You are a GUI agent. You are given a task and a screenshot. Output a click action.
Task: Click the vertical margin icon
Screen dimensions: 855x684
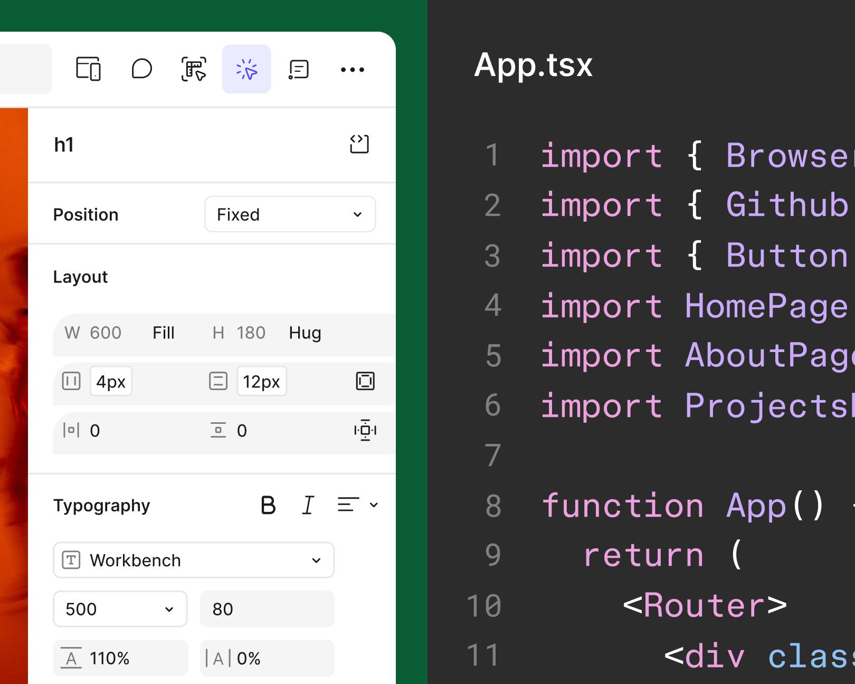pyautogui.click(x=218, y=430)
